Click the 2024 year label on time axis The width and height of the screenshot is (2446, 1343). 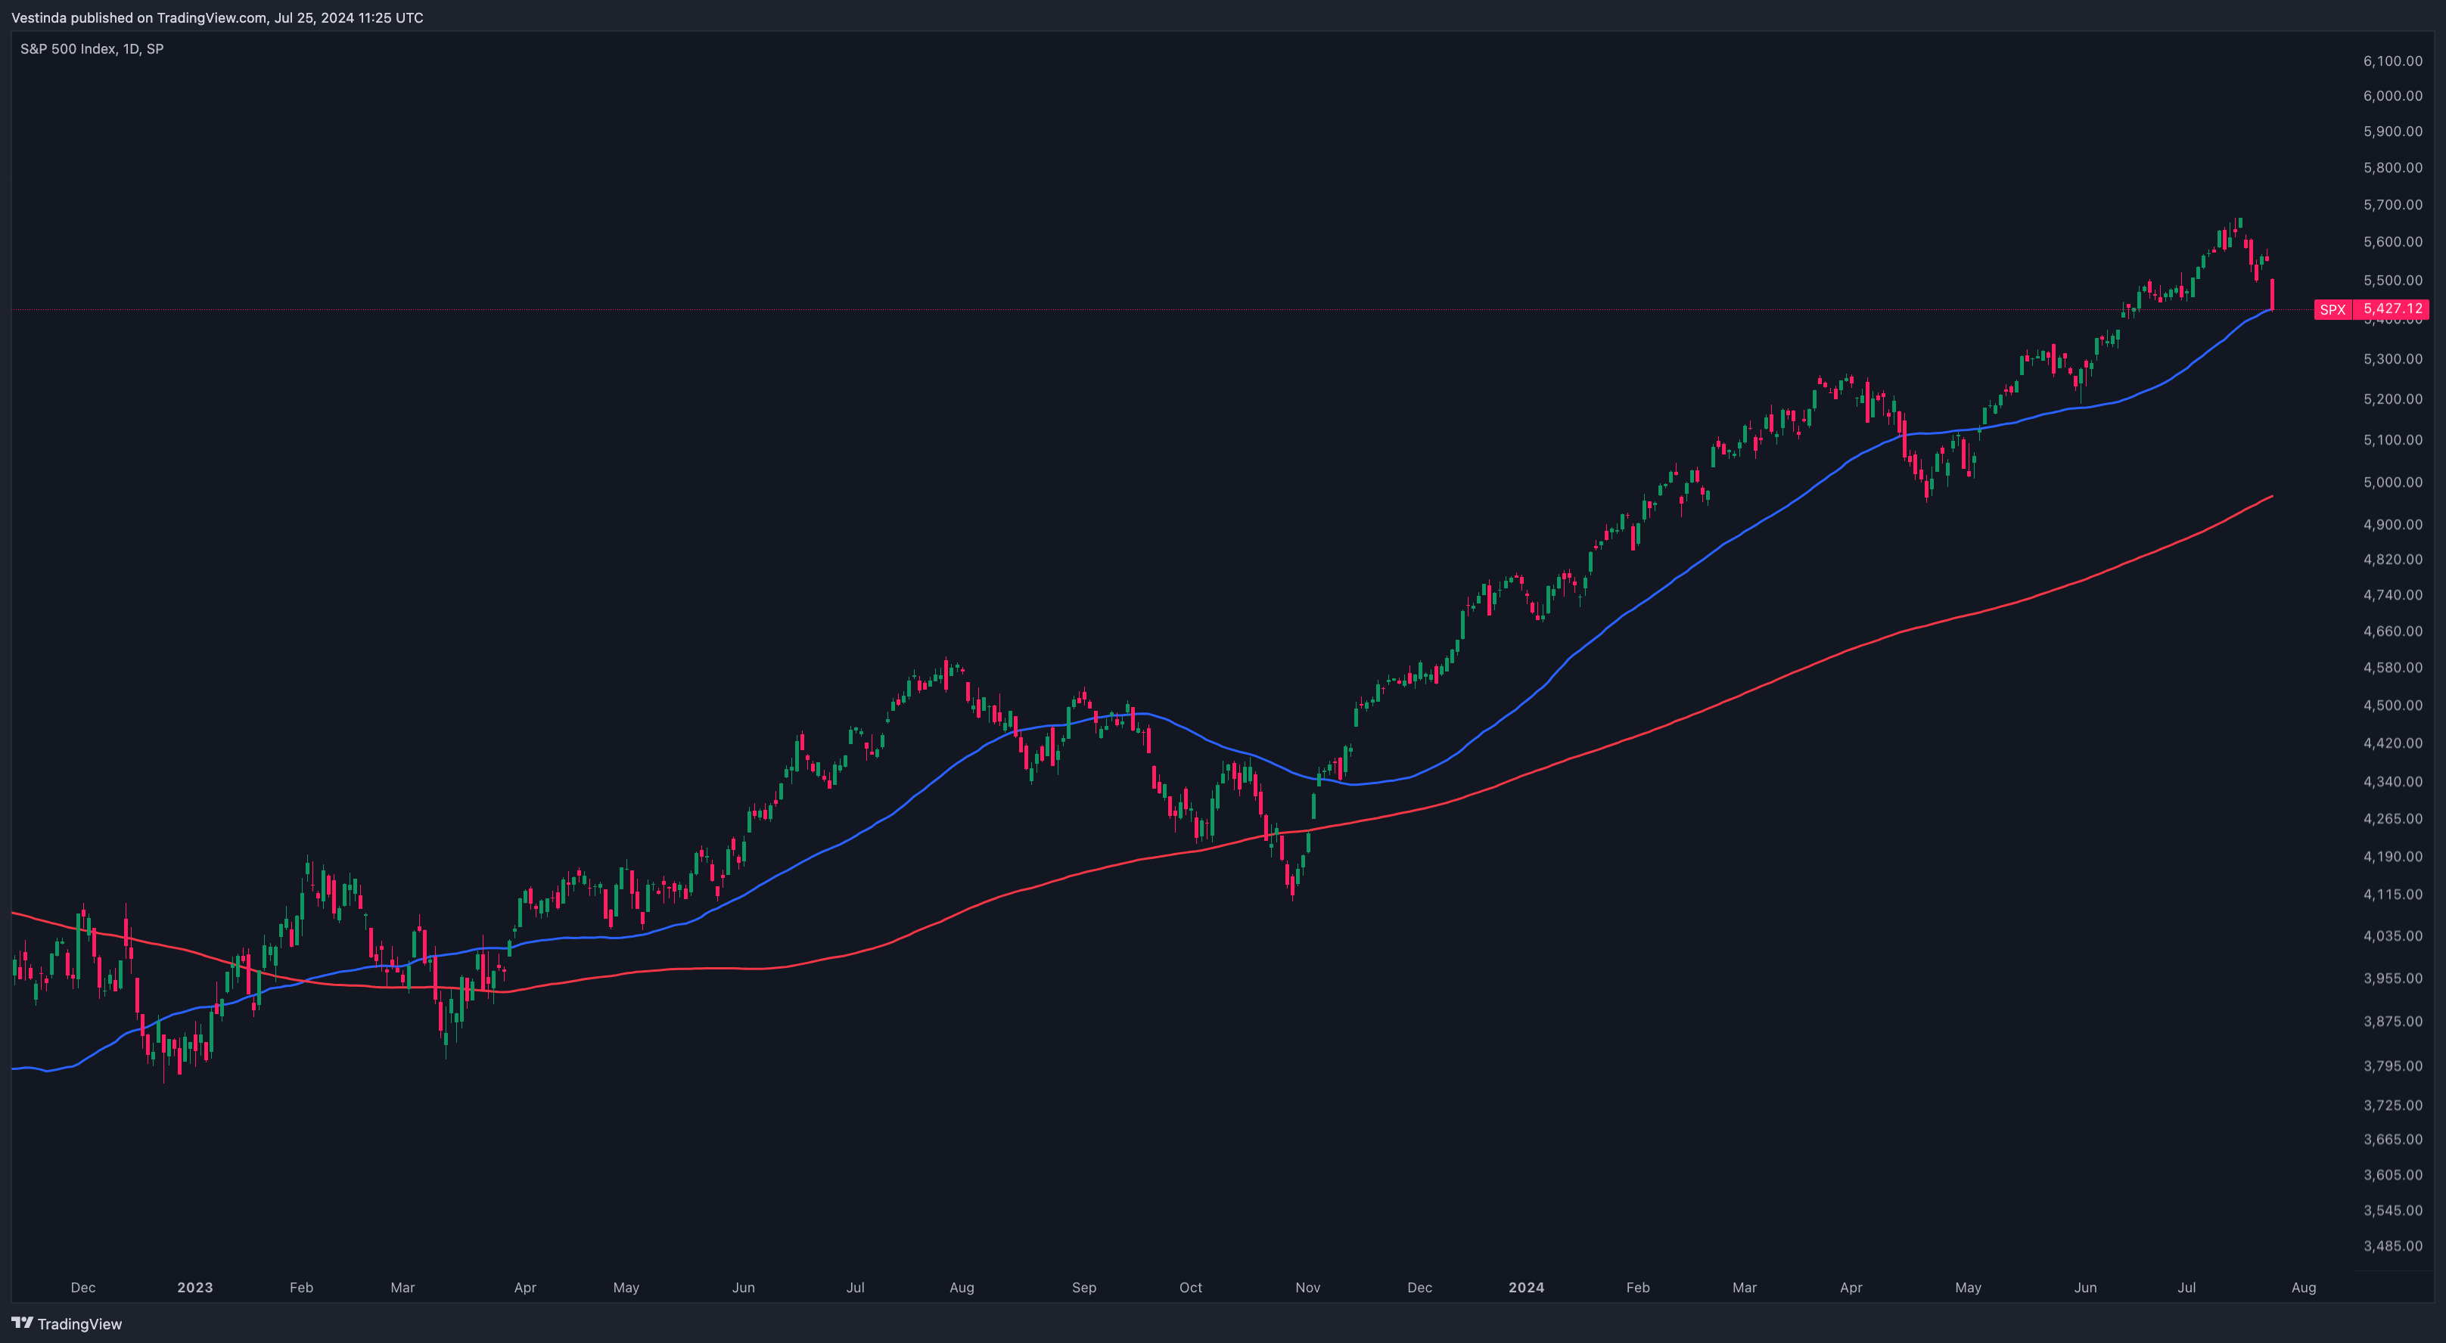coord(1526,1287)
